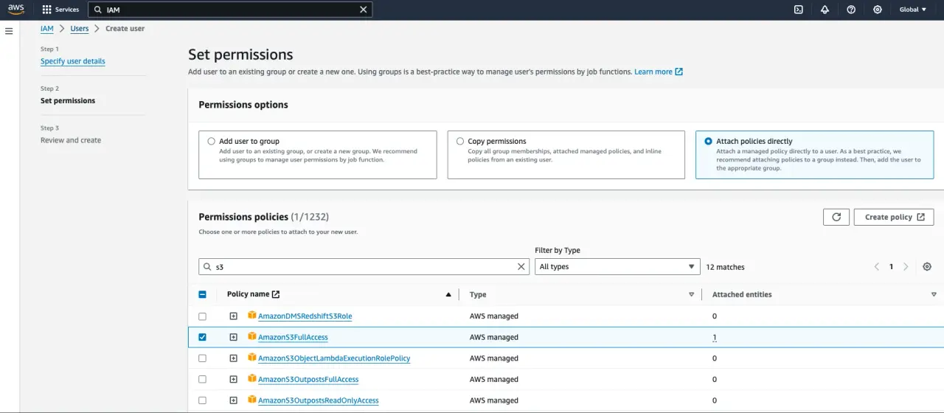The image size is (944, 413).
Task: Open the CloudShell terminal icon
Action: point(799,10)
